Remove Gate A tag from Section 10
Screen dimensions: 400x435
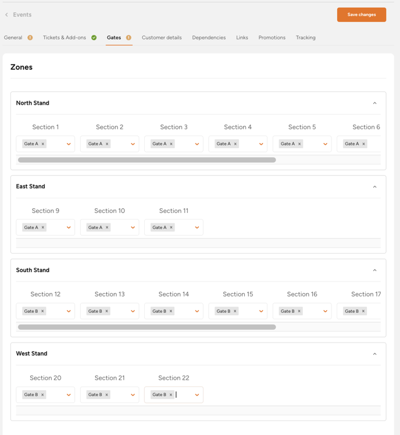pyautogui.click(x=107, y=228)
